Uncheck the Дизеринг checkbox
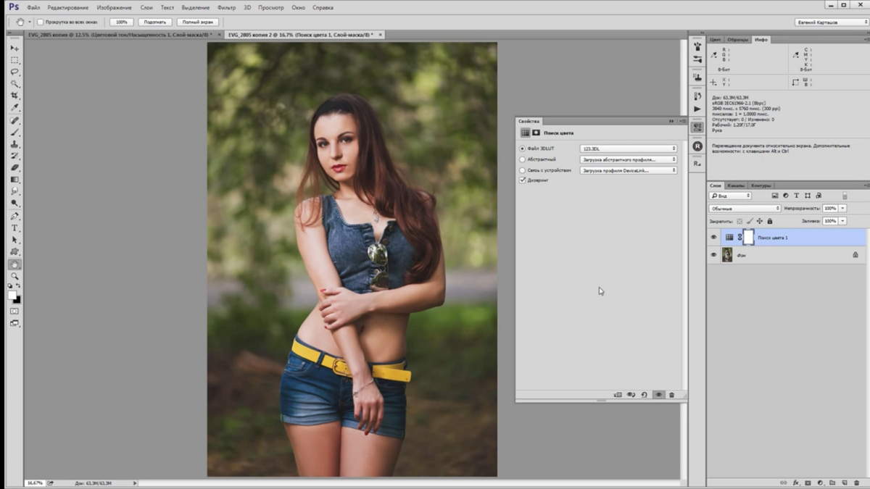Viewport: 870px width, 489px height. click(x=522, y=180)
